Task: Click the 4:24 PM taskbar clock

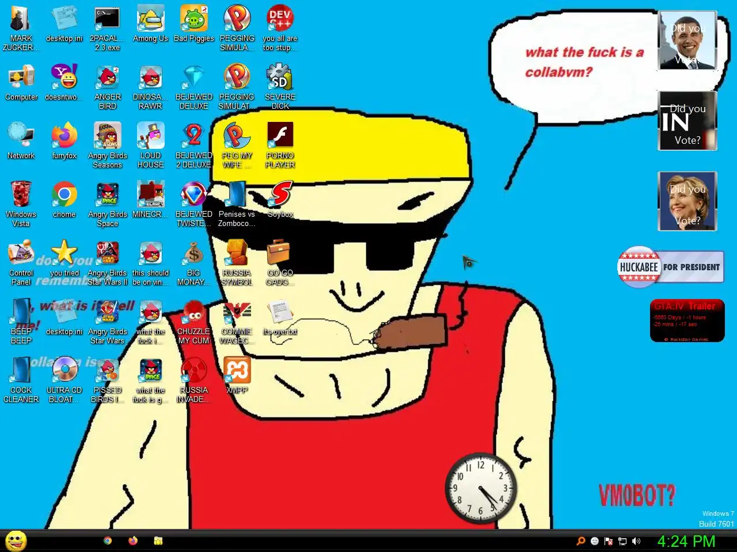Action: [x=686, y=541]
